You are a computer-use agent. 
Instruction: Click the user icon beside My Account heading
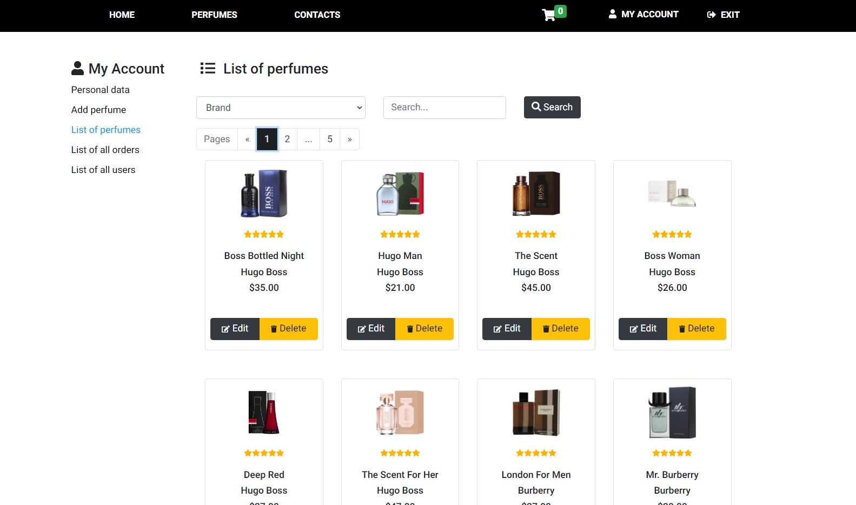[x=78, y=68]
